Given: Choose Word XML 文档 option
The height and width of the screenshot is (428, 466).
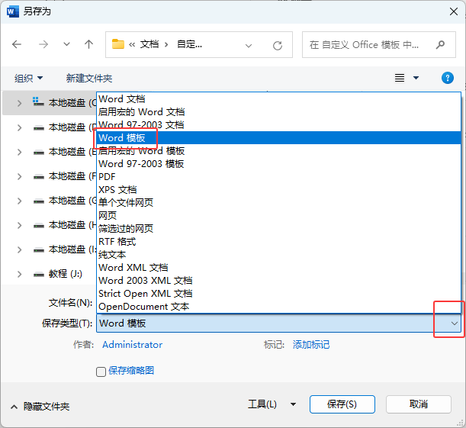Looking at the screenshot, I should tap(279, 268).
